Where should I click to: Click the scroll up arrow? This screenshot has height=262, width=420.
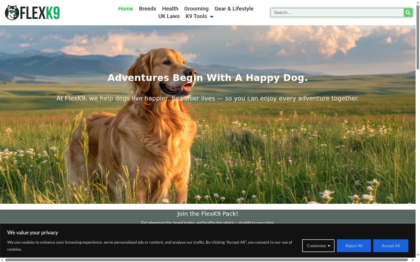click(418, 2)
